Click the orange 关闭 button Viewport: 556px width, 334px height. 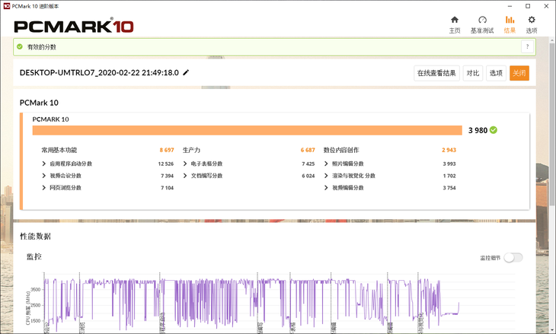519,73
